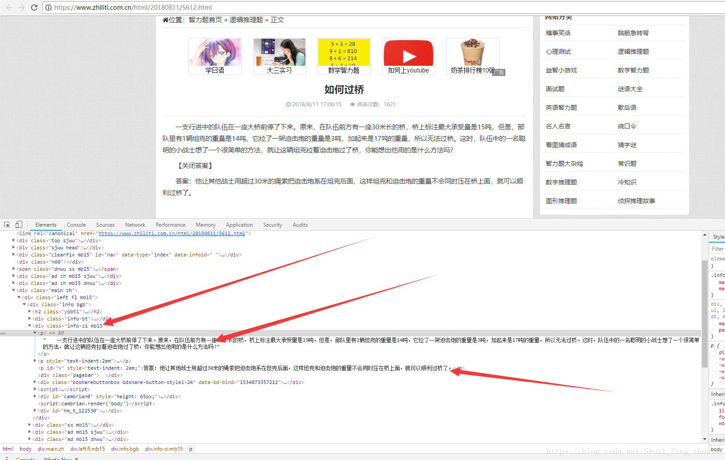Expand the div class="top sjwu" node
The image size is (725, 460).
pos(13,240)
